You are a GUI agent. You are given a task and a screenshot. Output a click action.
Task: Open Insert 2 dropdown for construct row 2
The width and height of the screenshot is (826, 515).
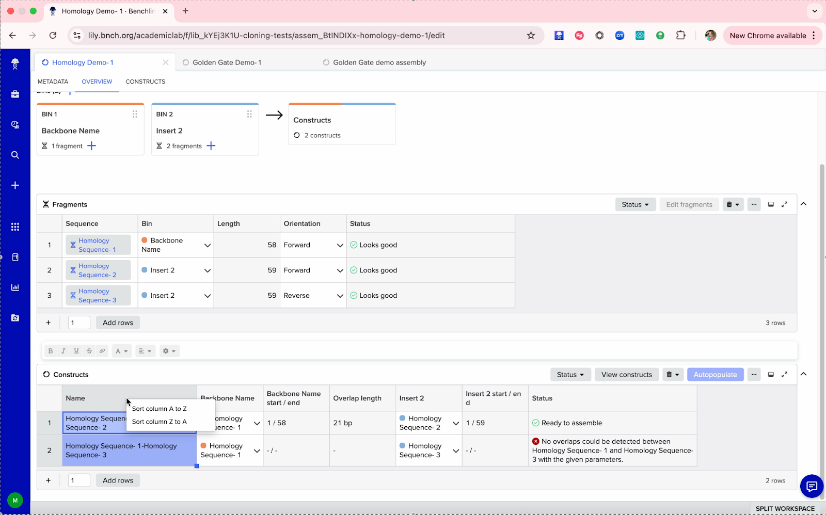pyautogui.click(x=456, y=450)
